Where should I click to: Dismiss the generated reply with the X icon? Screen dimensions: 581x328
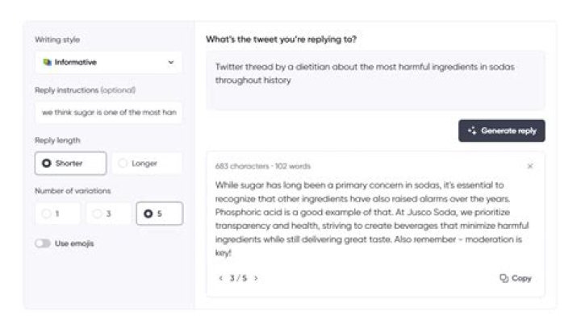pyautogui.click(x=530, y=166)
